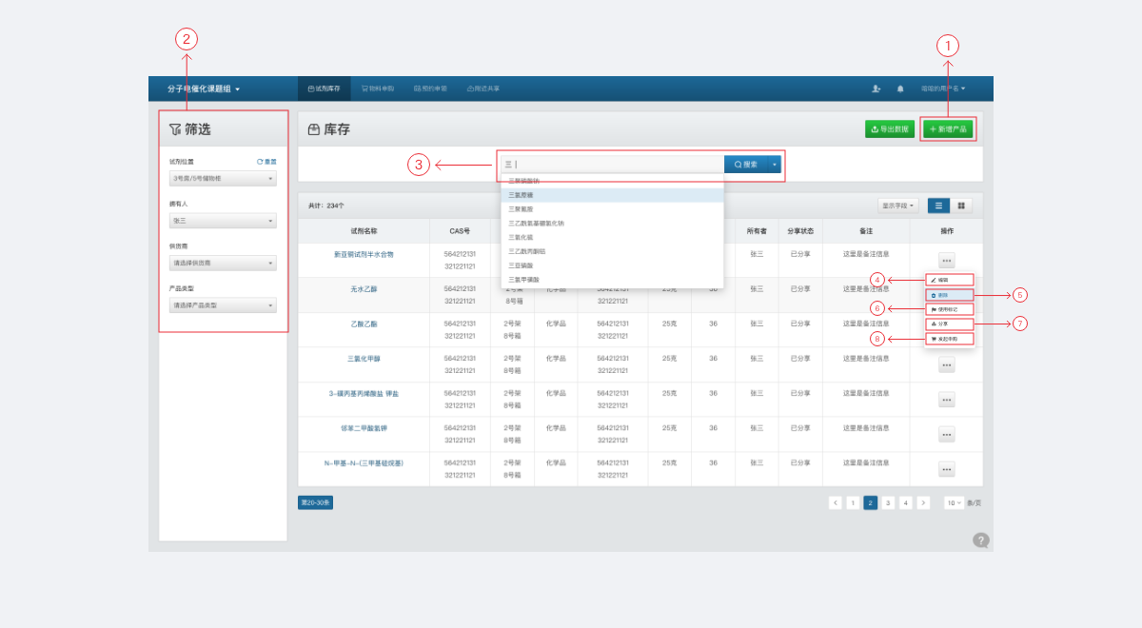
Task: Click the 共计: 234个 total count text
Action: 326,205
